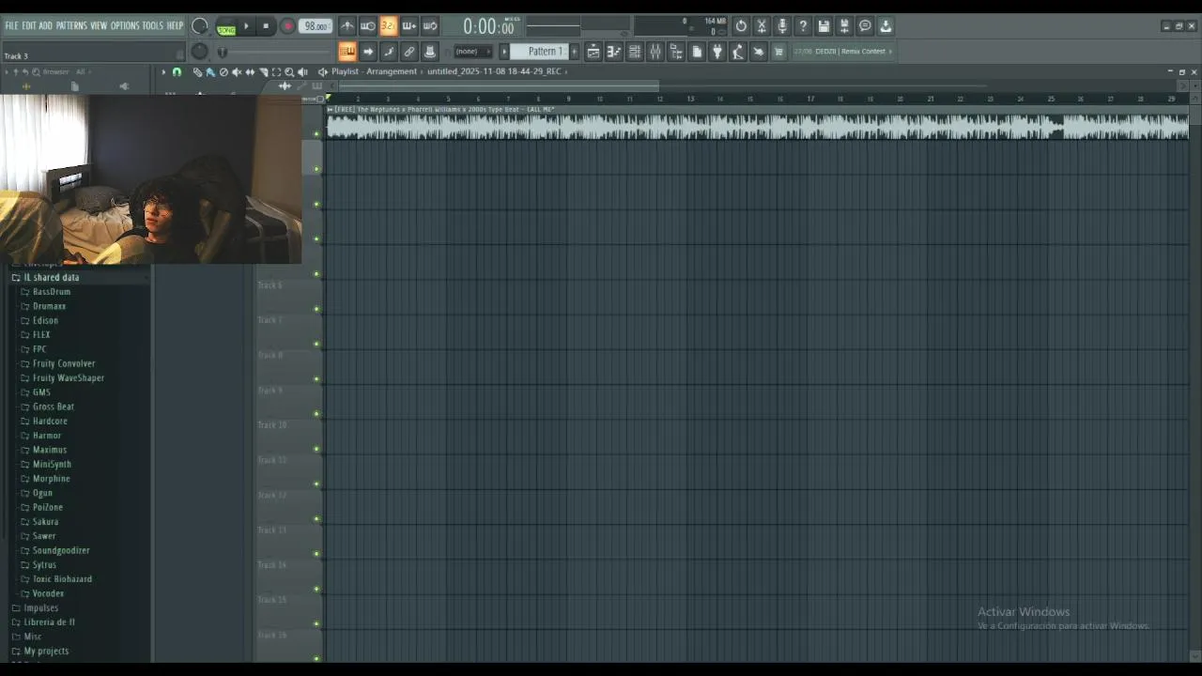Disable the 3-2-1 countdown before recording
The width and height of the screenshot is (1202, 676).
tap(388, 26)
